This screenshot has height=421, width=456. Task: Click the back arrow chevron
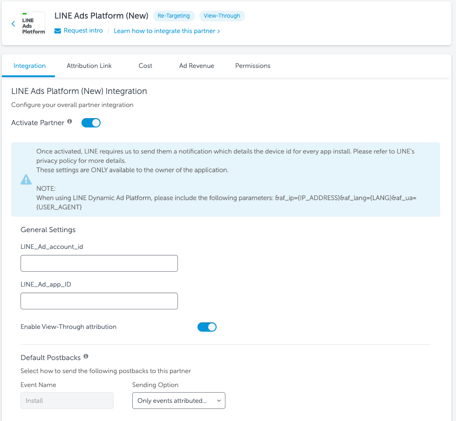tap(13, 24)
